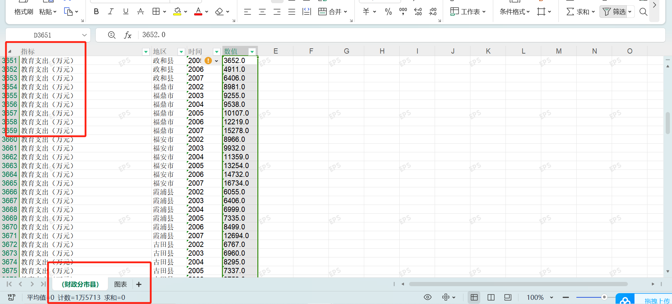This screenshot has height=304, width=672.
Task: Apply distributed alignment
Action: pyautogui.click(x=307, y=12)
